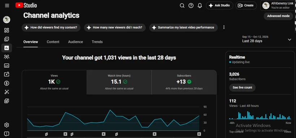Open channel avatar in the sidebar
The image size is (296, 138).
tap(6, 19)
